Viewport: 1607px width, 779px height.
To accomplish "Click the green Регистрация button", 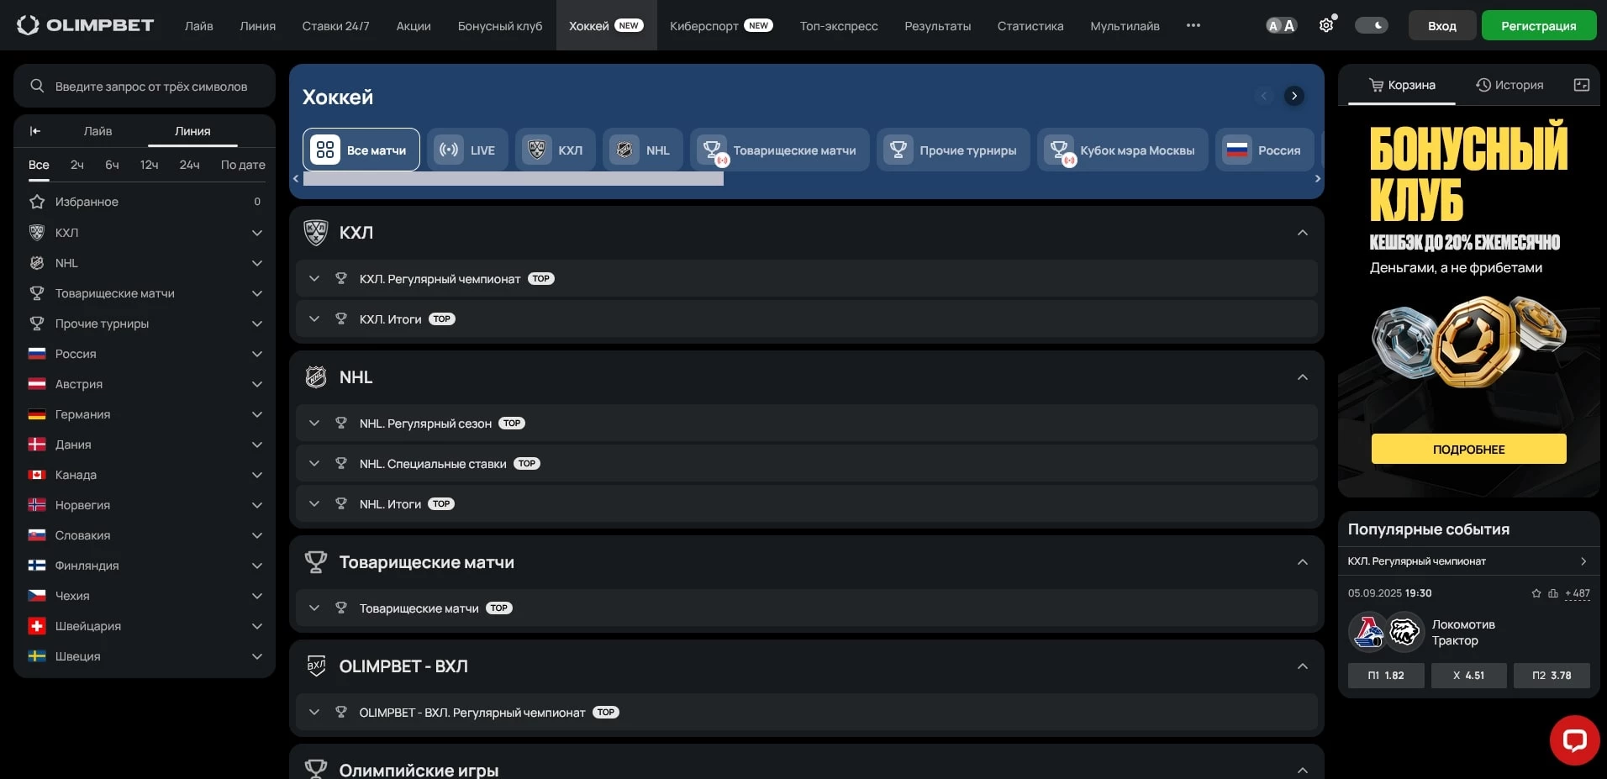I will 1538,26.
